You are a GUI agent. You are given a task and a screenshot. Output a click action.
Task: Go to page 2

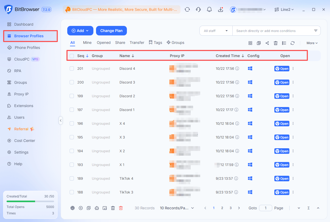pyautogui.click(x=222, y=208)
